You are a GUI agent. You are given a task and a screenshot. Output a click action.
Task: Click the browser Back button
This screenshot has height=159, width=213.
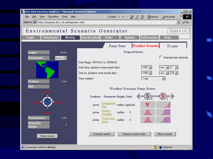112,17
